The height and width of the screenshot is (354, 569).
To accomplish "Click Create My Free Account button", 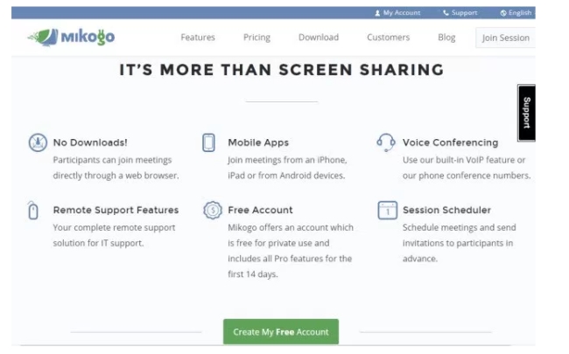I will pos(281,331).
